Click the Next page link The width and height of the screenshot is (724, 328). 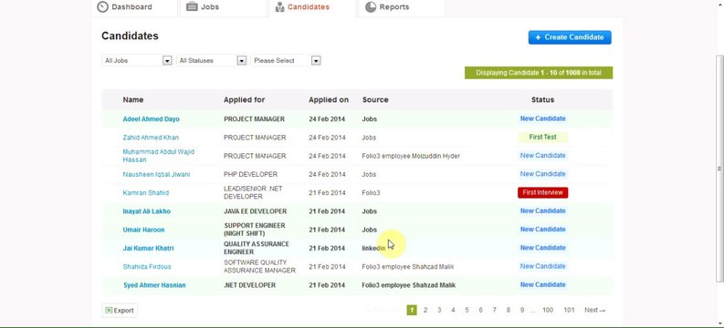[594, 310]
